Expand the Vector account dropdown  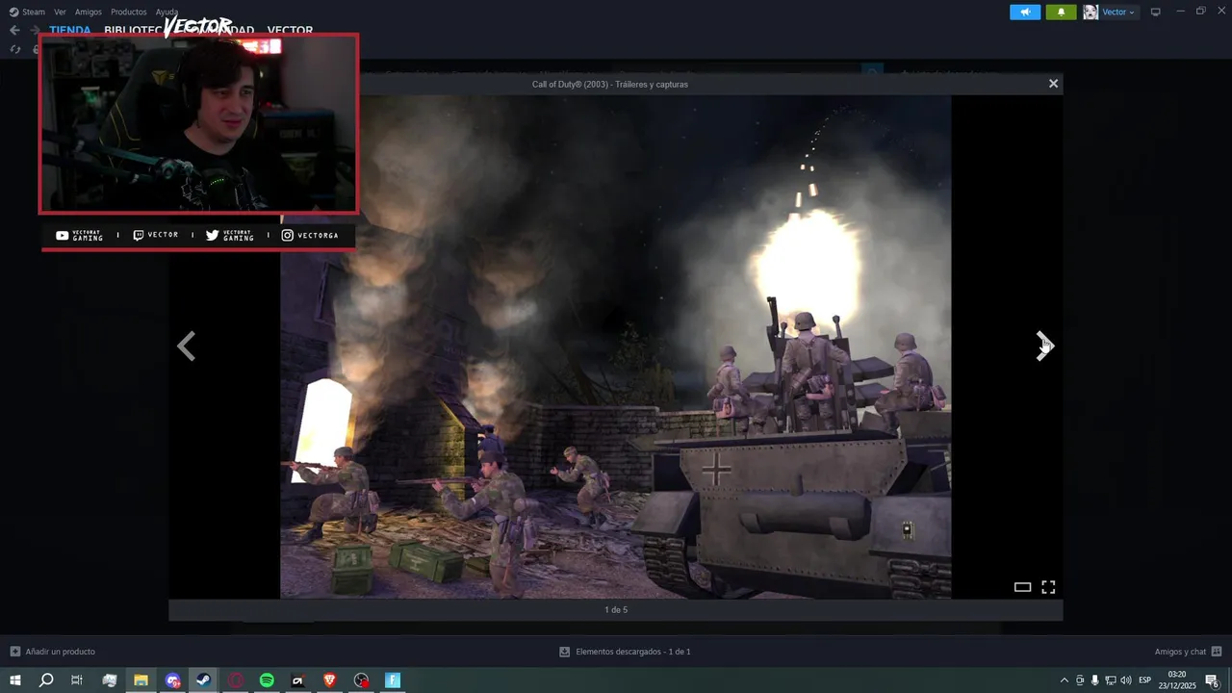coord(1118,12)
